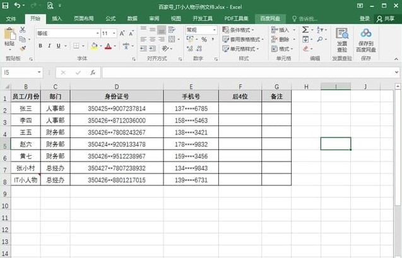
Task: Open font size 11 dropdown
Action: pyautogui.click(x=114, y=33)
